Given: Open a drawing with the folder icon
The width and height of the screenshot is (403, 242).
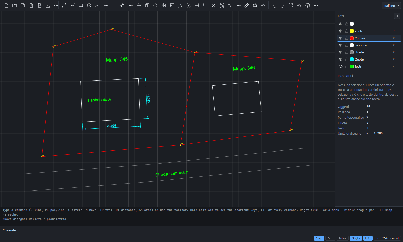Looking at the screenshot, I should point(15,5).
